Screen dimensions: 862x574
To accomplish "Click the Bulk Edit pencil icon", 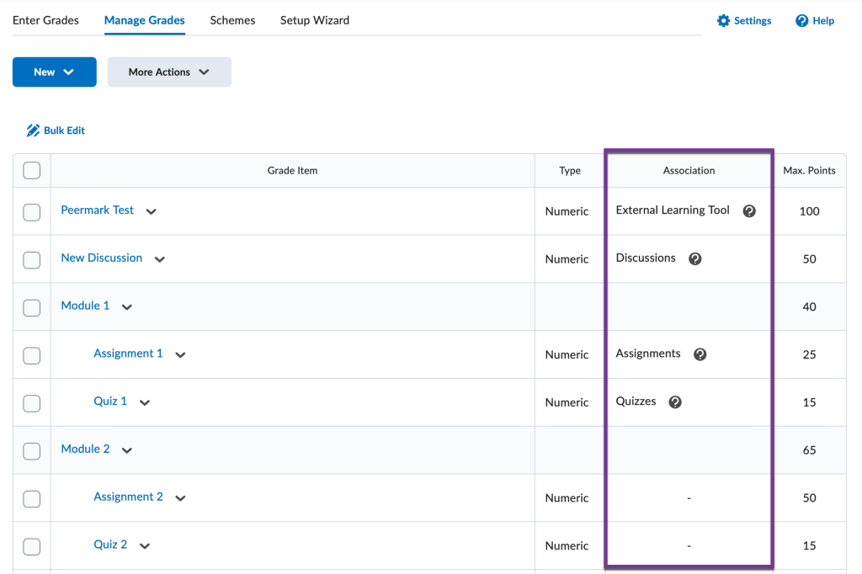I will coord(32,130).
